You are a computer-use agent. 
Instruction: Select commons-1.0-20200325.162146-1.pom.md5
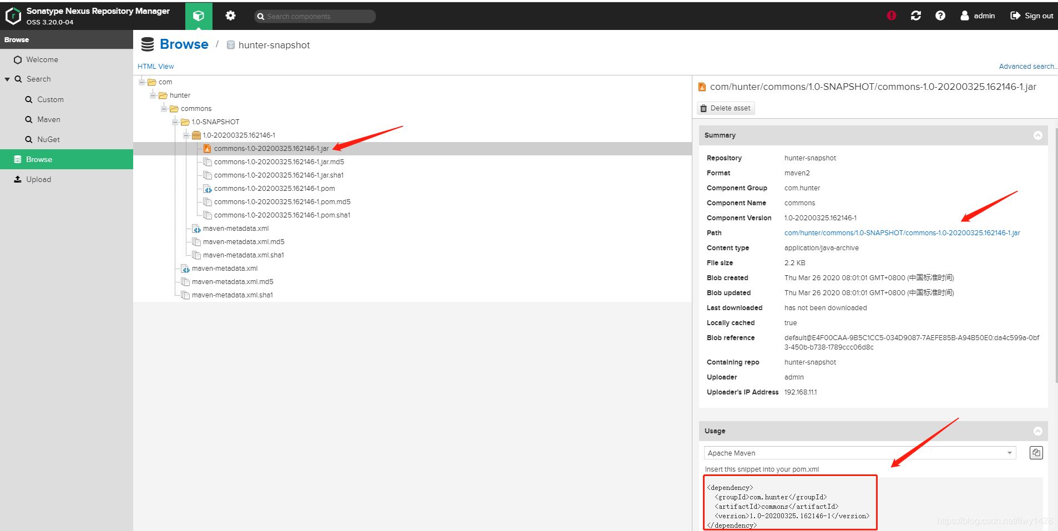(282, 201)
